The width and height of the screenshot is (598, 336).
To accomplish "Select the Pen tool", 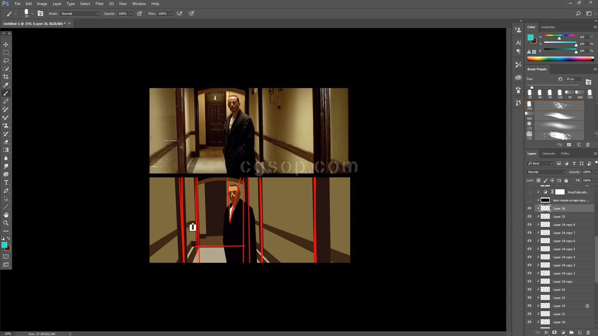I will coord(6,190).
